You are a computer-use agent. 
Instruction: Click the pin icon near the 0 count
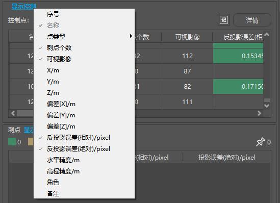point(260,142)
